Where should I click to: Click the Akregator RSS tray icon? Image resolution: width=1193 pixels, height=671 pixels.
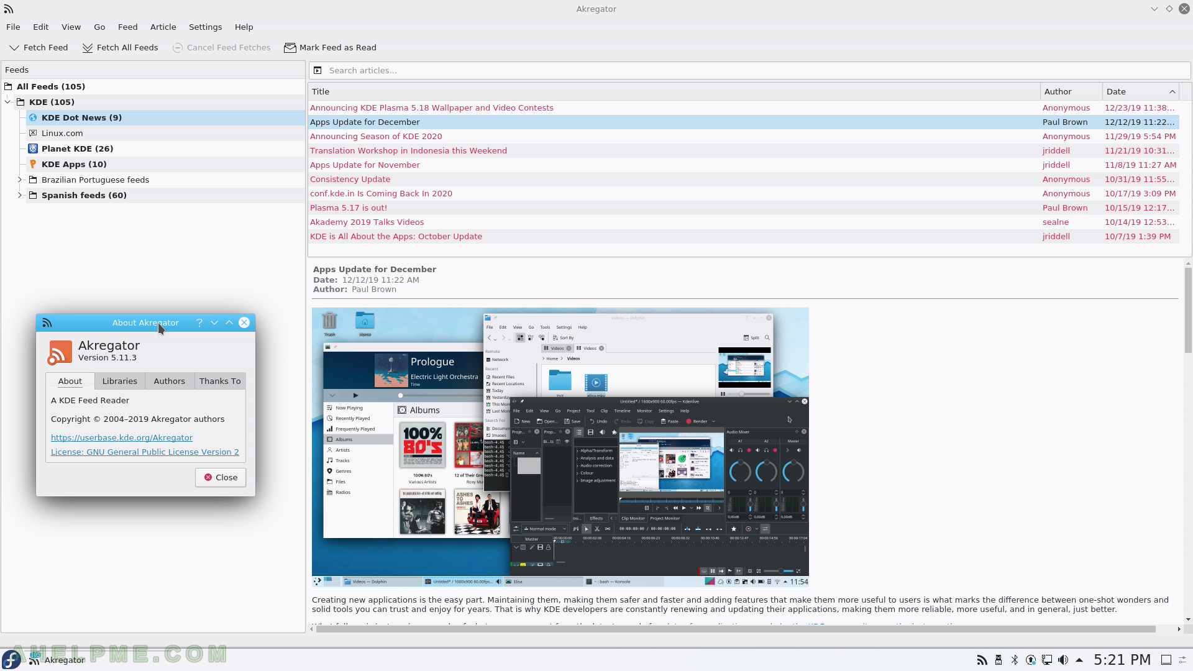click(982, 660)
